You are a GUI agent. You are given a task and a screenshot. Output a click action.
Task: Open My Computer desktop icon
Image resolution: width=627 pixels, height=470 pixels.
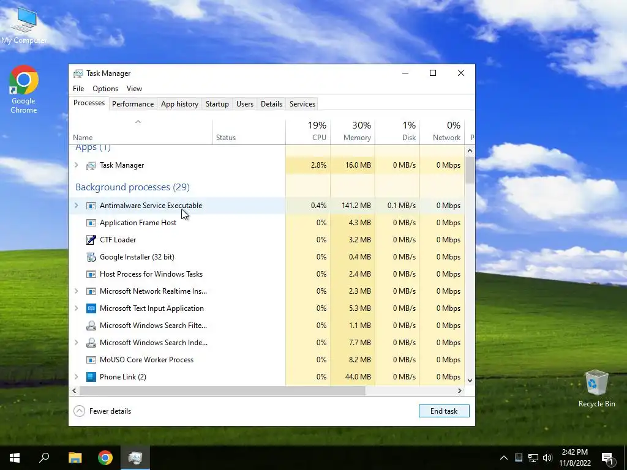tap(24, 24)
